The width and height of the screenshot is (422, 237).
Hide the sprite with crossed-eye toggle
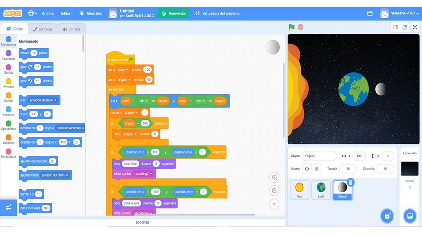pos(316,169)
